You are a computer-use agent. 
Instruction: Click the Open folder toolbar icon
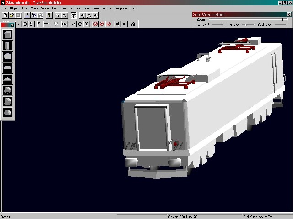pos(11,16)
